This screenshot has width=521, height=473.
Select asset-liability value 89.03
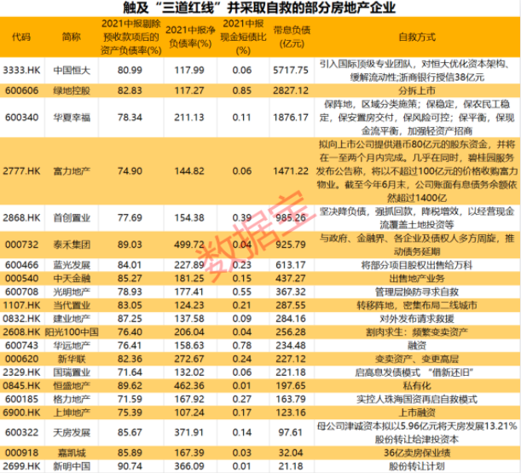(130, 245)
